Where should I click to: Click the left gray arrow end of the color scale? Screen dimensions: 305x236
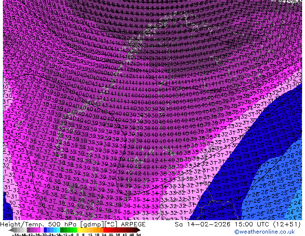pos(11,230)
